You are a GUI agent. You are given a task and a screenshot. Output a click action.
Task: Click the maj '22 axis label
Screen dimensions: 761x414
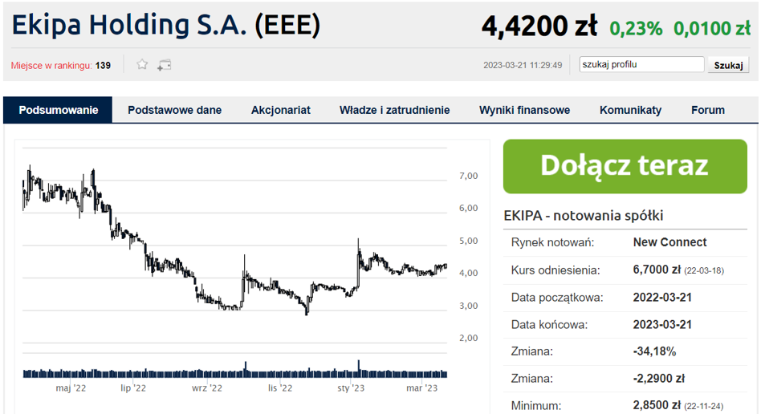[71, 388]
